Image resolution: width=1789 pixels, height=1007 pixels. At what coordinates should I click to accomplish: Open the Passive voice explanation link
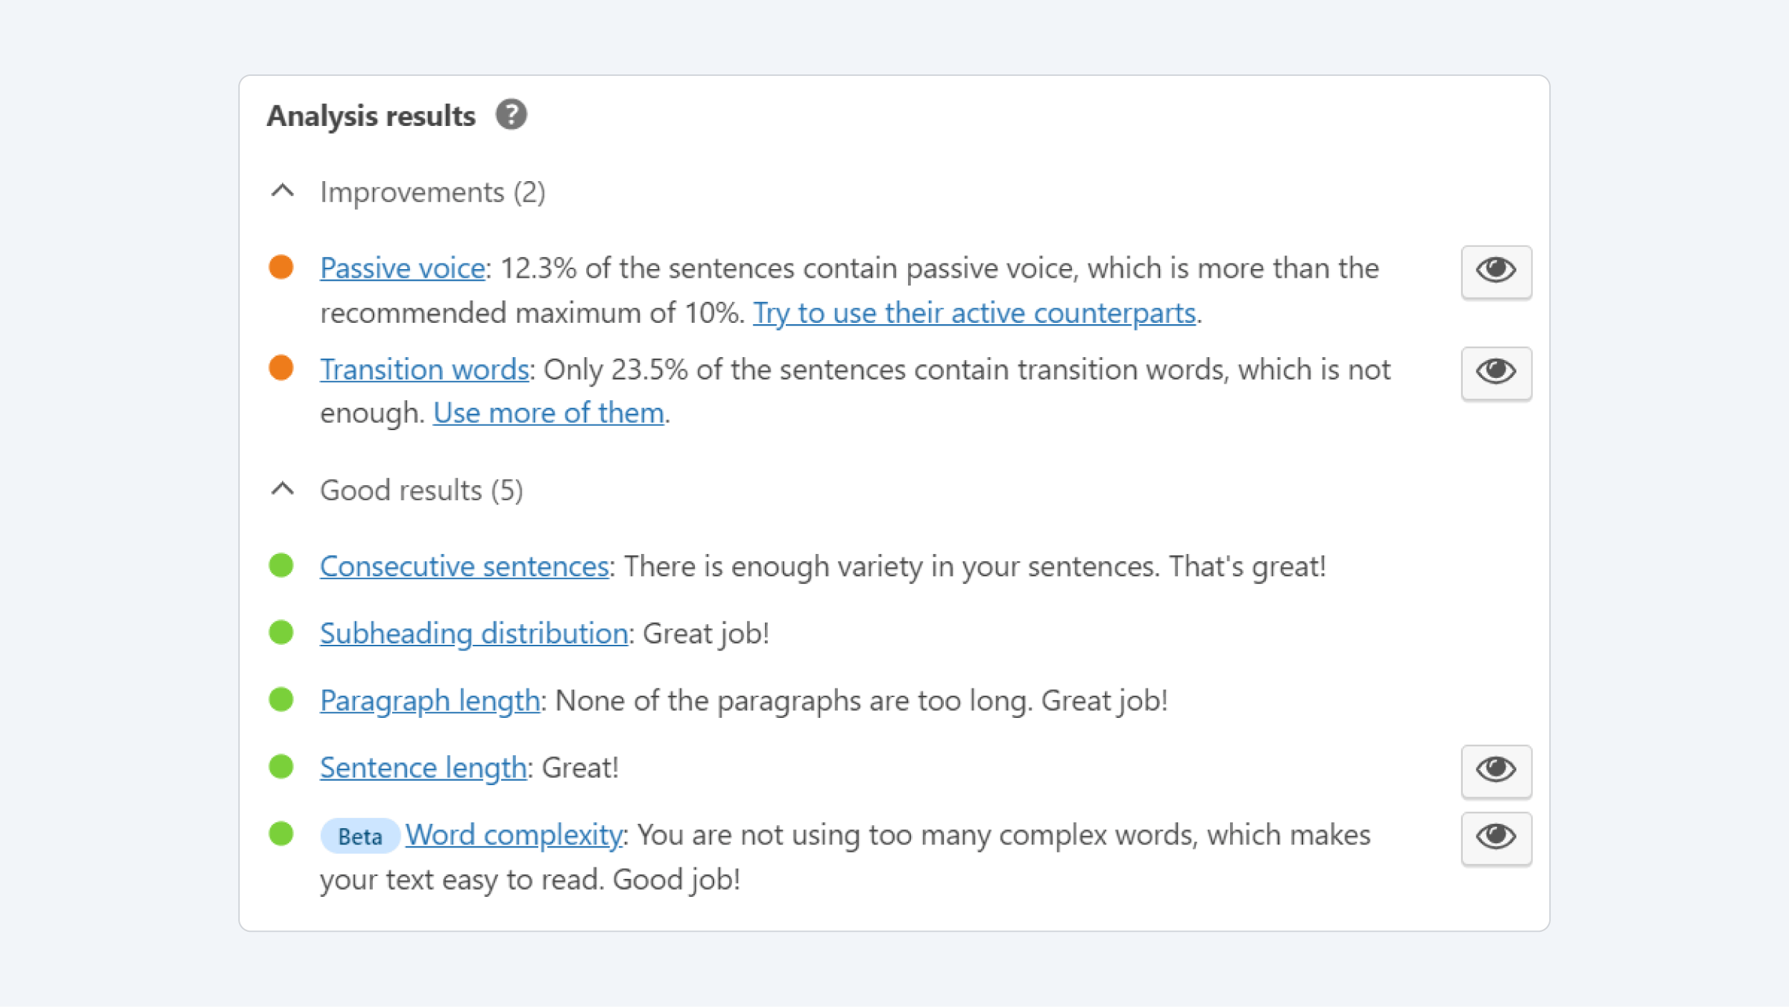(x=402, y=268)
